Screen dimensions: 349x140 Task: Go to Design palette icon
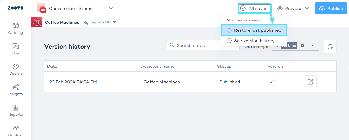[x=16, y=69]
